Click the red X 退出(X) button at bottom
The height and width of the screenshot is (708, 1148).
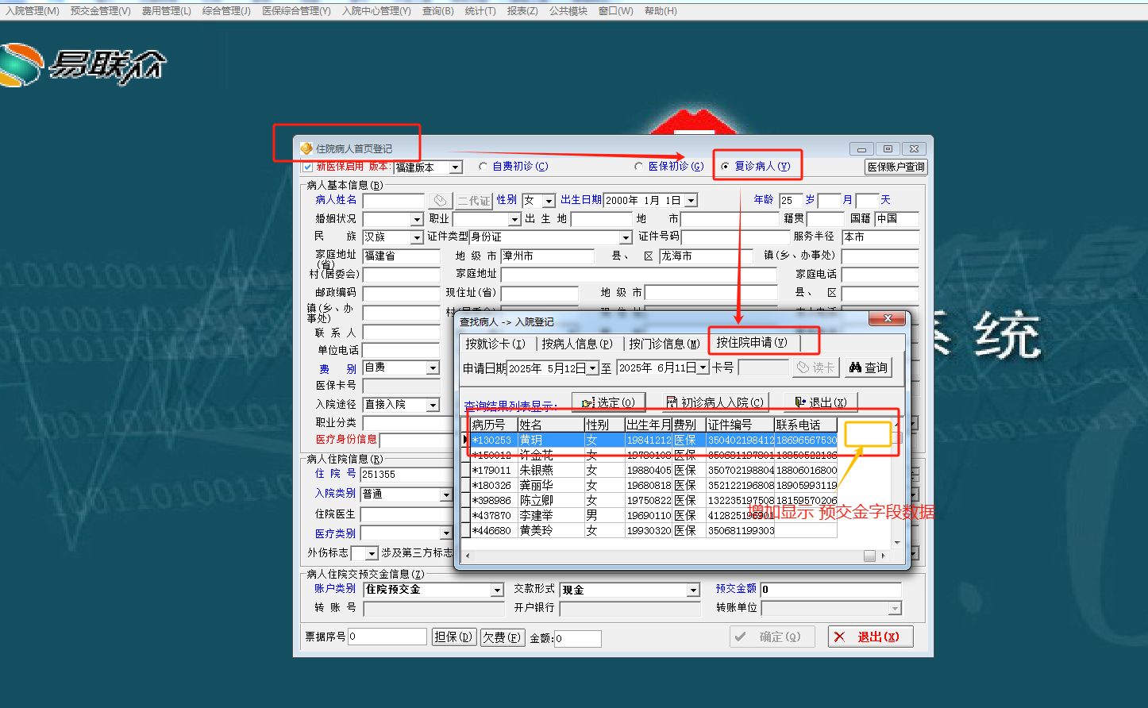point(870,637)
